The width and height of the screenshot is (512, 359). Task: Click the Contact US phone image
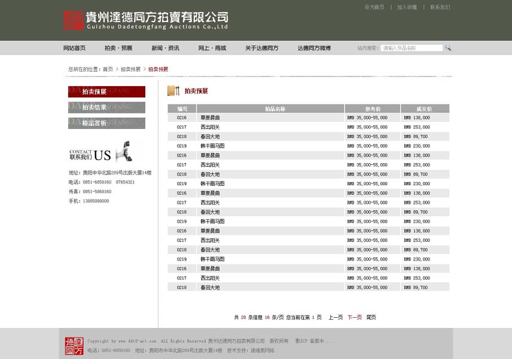[123, 152]
